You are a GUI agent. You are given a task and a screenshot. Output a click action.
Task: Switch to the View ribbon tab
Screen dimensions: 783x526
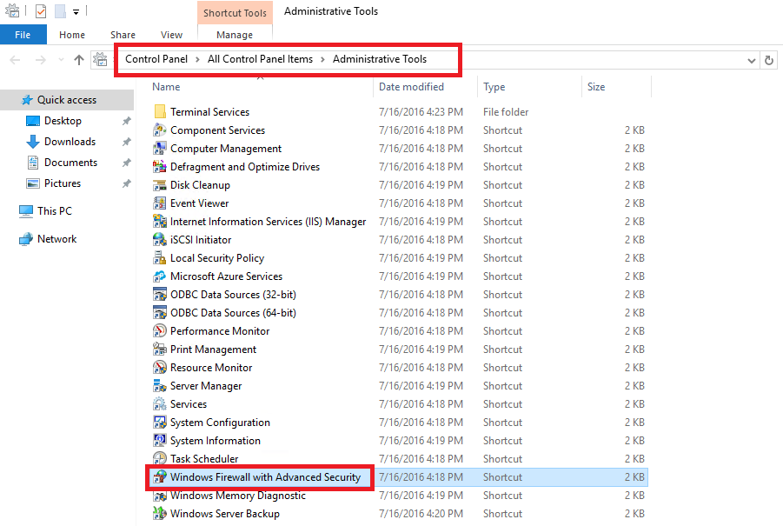coord(171,35)
